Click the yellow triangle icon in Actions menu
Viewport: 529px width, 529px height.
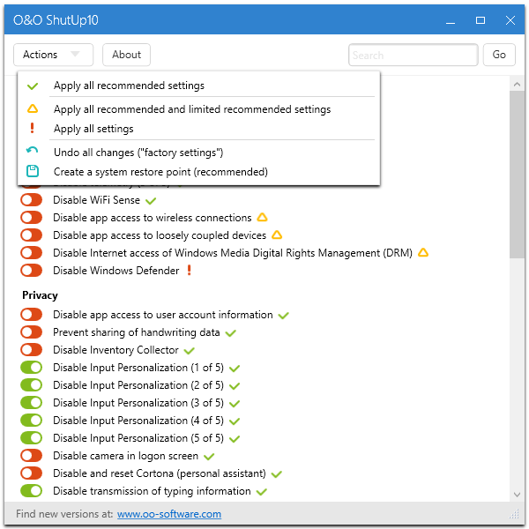tap(33, 109)
